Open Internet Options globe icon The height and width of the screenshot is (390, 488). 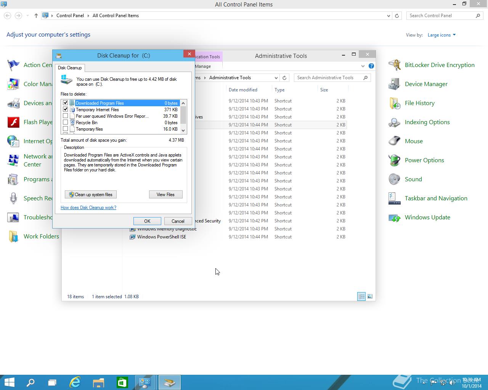pyautogui.click(x=13, y=141)
